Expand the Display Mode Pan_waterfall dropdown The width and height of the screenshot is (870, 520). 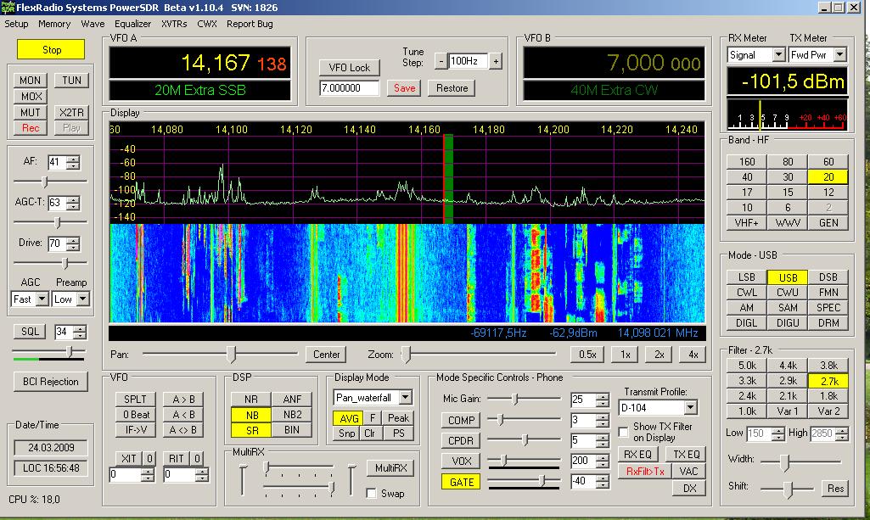click(405, 397)
